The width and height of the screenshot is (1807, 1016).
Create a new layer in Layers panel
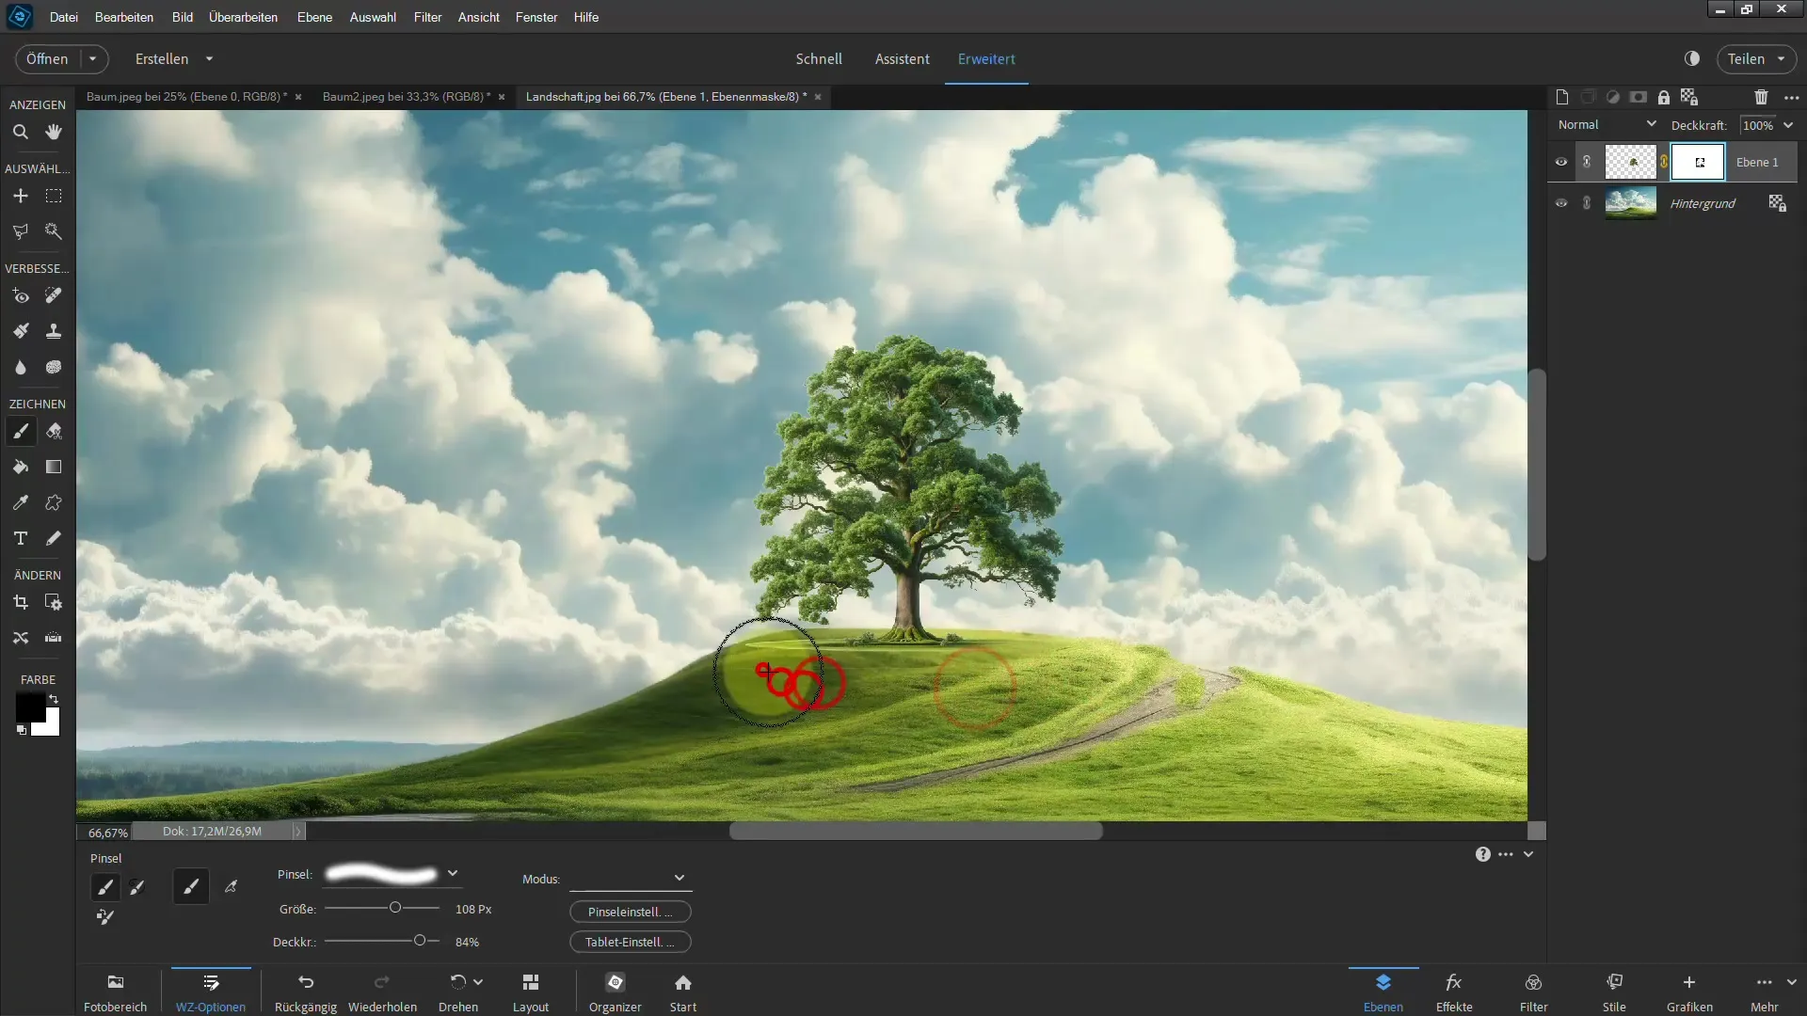click(1562, 97)
